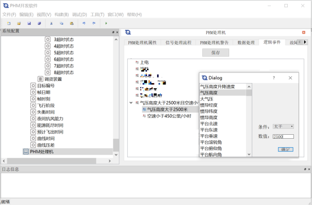Open the 窗口(W) menu
Viewport: 312px width, 205px height.
[115, 15]
